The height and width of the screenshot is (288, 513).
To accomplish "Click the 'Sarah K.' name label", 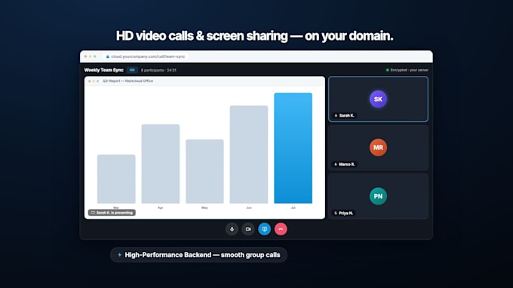I will [347, 116].
